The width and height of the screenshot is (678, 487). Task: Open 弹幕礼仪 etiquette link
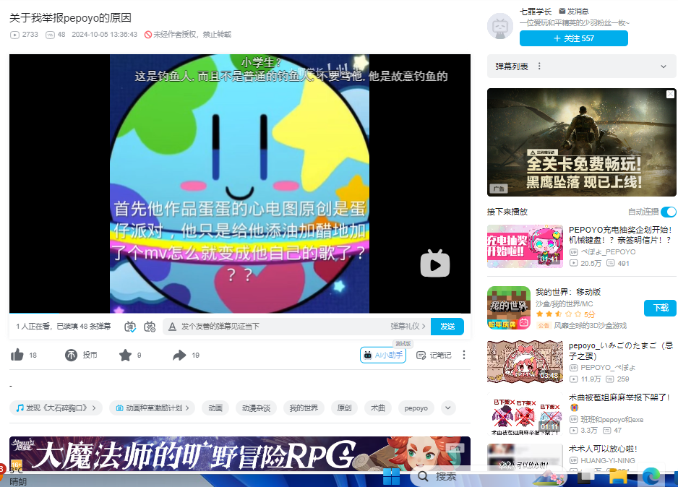tap(408, 327)
